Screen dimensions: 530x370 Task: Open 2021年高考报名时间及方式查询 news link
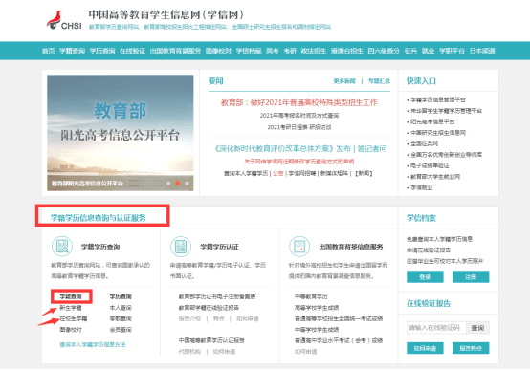click(x=299, y=116)
